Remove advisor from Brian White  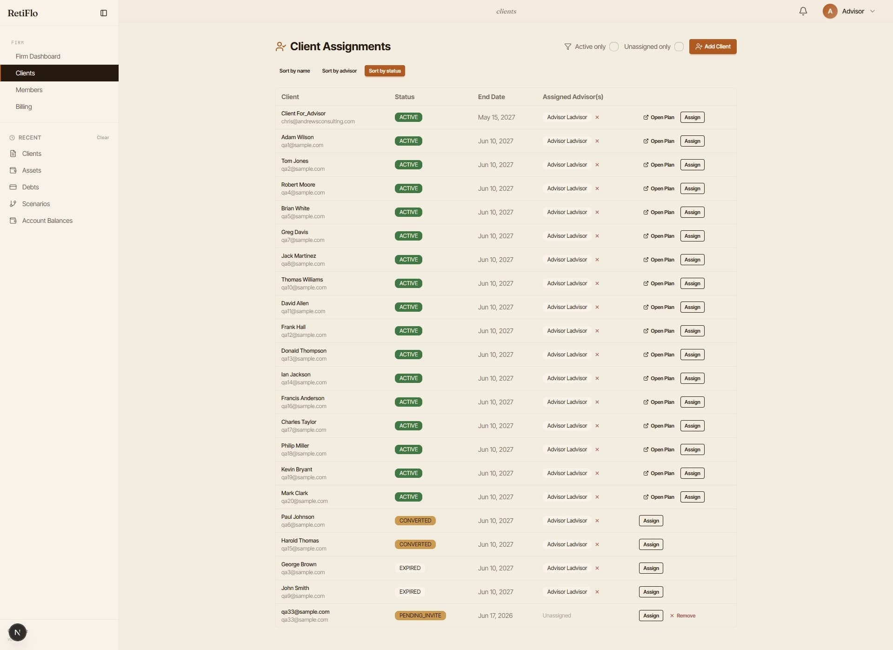[597, 212]
